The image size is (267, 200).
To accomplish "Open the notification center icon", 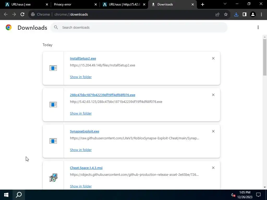I will pyautogui.click(x=258, y=195).
